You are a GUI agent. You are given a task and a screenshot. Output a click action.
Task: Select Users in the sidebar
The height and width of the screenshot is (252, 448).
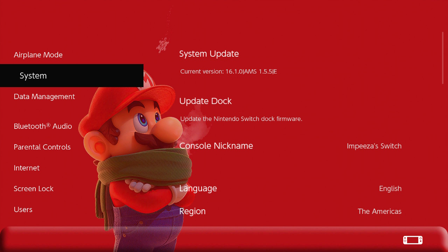point(23,210)
